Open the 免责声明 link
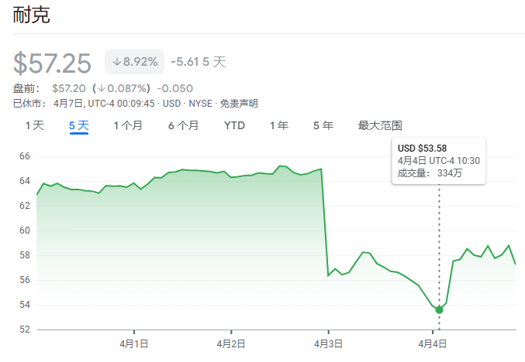The height and width of the screenshot is (362, 525). coord(240,104)
